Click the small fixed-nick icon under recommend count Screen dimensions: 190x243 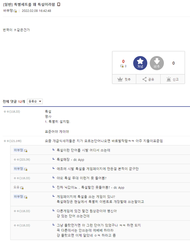122,66
